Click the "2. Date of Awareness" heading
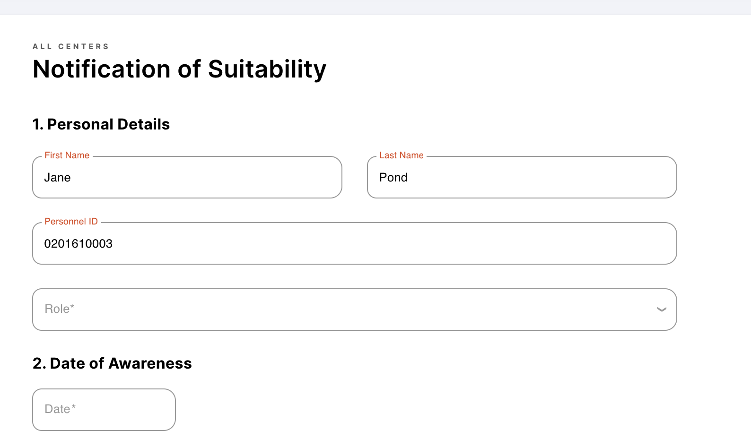This screenshot has width=751, height=448. coord(112,363)
